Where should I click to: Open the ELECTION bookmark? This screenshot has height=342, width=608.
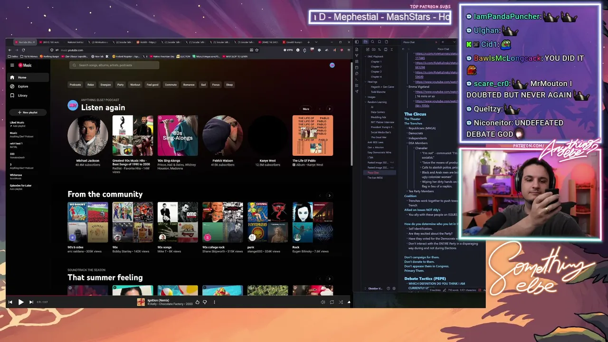(x=183, y=57)
